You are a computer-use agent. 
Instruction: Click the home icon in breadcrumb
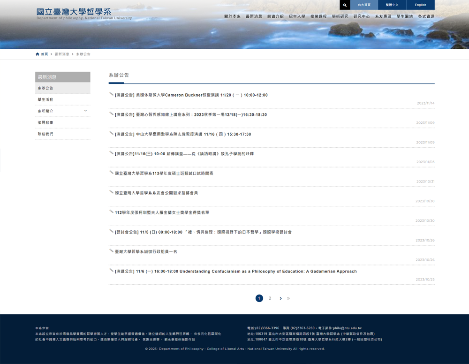pos(38,54)
